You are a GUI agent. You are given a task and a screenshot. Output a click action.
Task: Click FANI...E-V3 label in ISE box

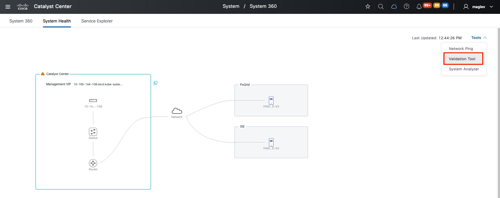271,148
